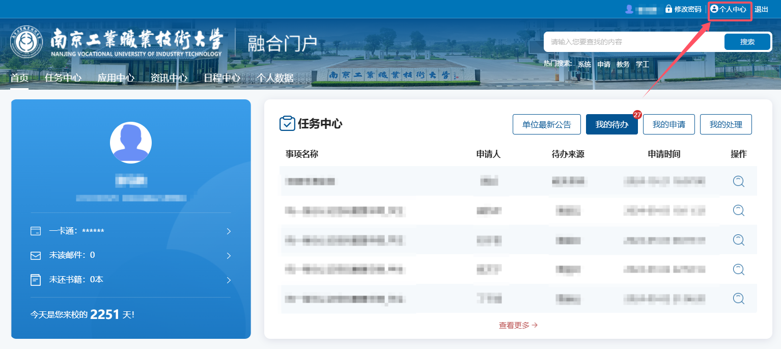Image resolution: width=781 pixels, height=349 pixels.
Task: Click the 未读邮件 envelope icon
Action: click(x=36, y=256)
